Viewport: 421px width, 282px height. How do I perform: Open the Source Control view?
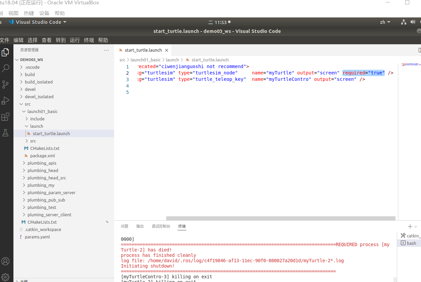tap(5, 84)
